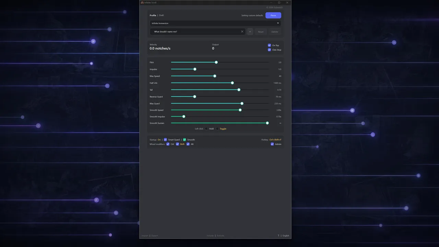Change language from English
439x247 pixels.
286,236
